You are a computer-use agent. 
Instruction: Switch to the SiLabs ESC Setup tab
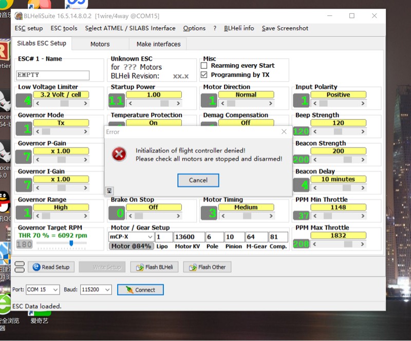pos(42,43)
